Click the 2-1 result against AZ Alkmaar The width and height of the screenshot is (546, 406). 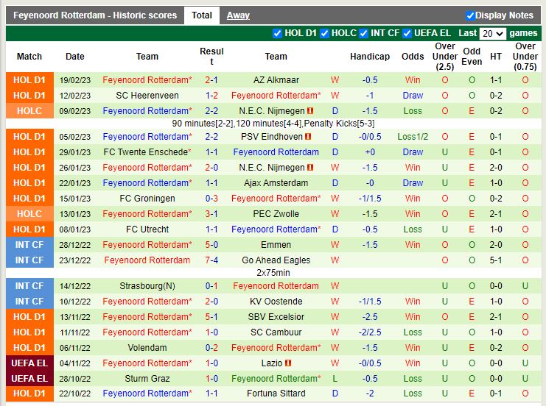[x=211, y=80]
